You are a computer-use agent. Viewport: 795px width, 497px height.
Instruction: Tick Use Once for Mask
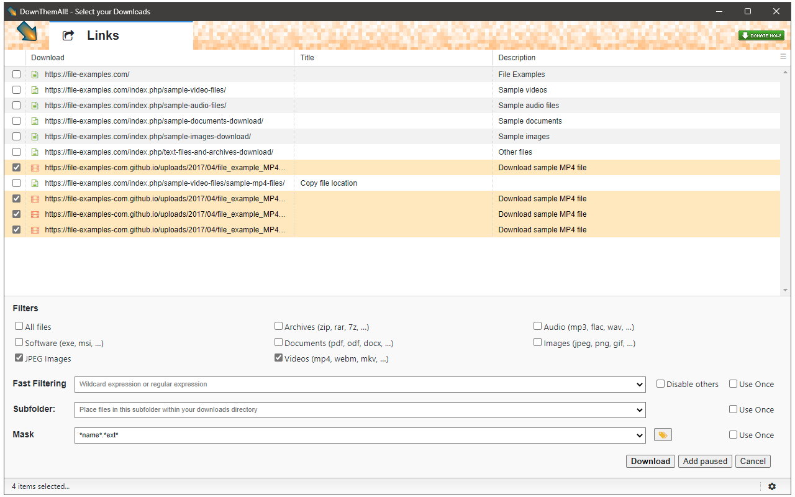(733, 435)
